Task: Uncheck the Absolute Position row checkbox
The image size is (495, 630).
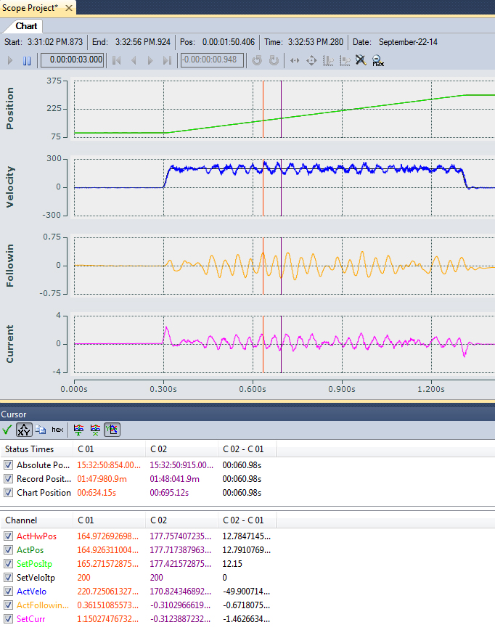Action: pos(8,465)
